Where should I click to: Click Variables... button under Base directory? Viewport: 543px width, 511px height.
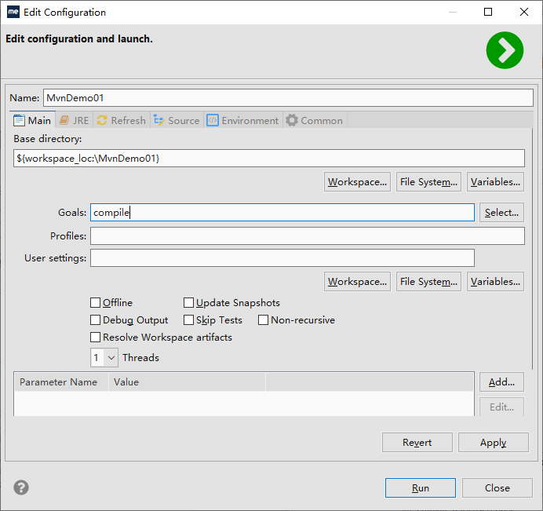click(495, 182)
